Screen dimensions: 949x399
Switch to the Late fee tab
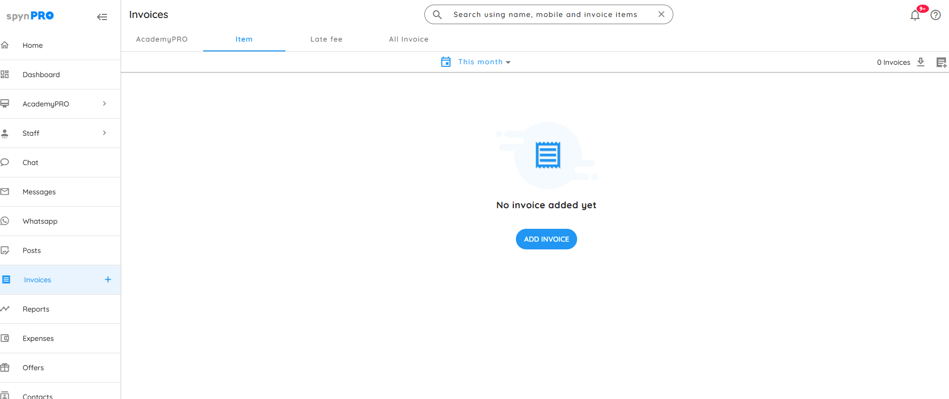pyautogui.click(x=326, y=39)
